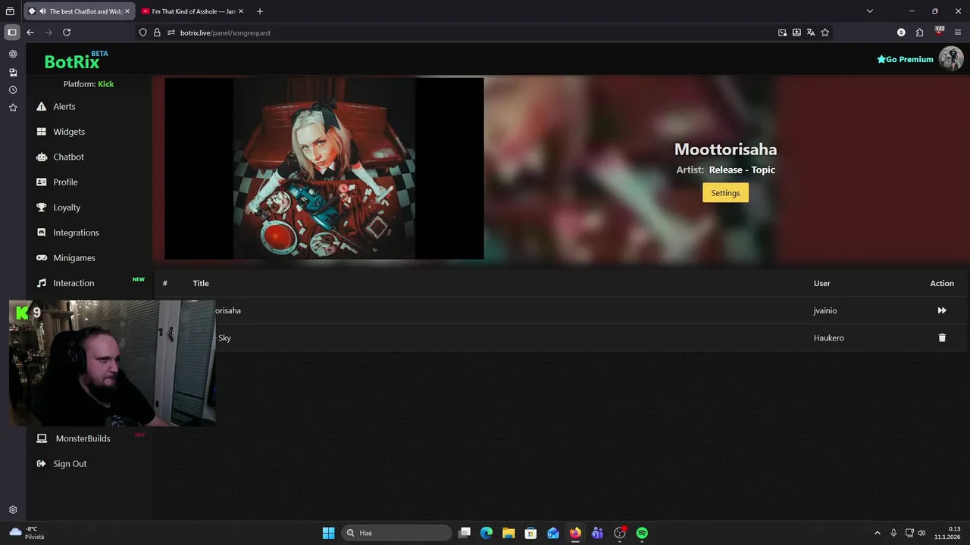This screenshot has height=545, width=970.
Task: Click the Interaction music note icon
Action: (42, 283)
